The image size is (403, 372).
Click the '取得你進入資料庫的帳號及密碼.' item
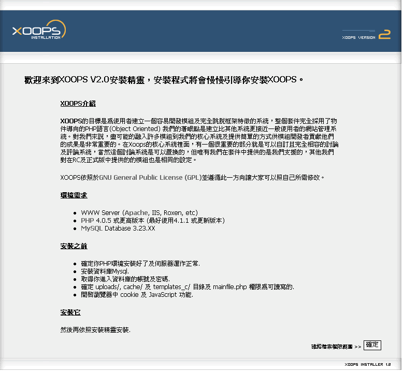[x=126, y=280]
